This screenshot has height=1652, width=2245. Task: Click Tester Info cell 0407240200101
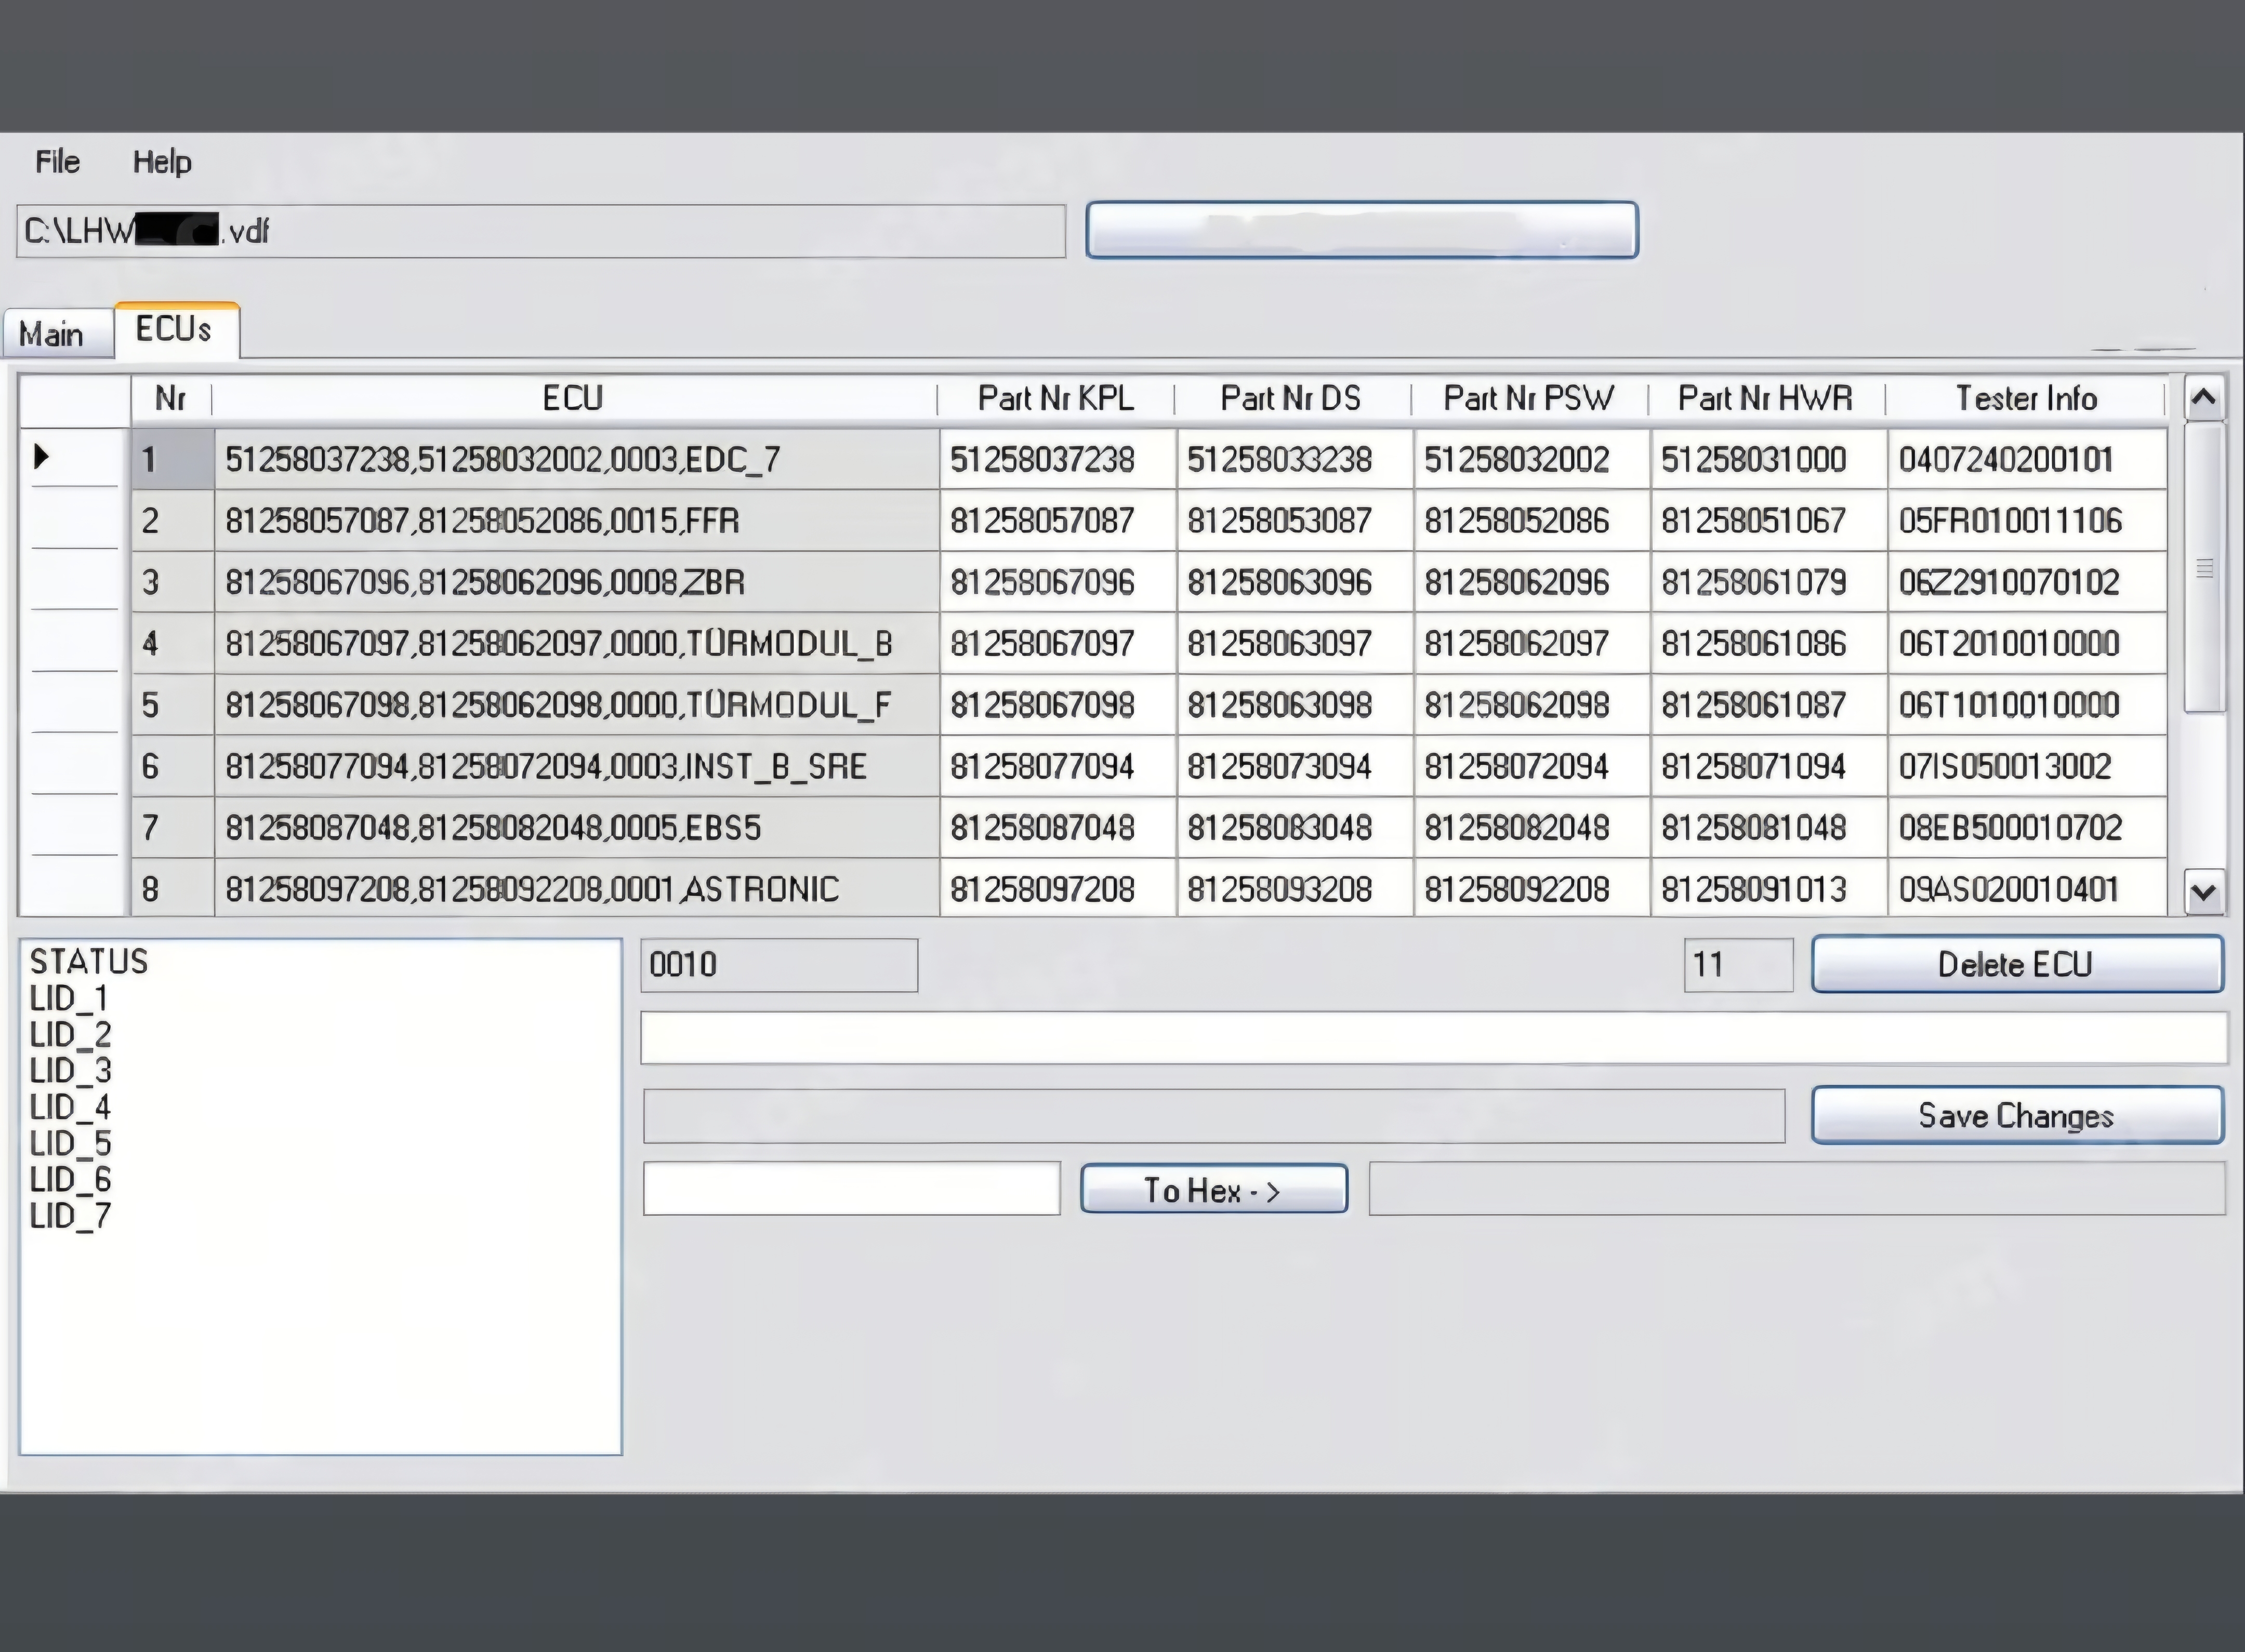click(x=2028, y=459)
